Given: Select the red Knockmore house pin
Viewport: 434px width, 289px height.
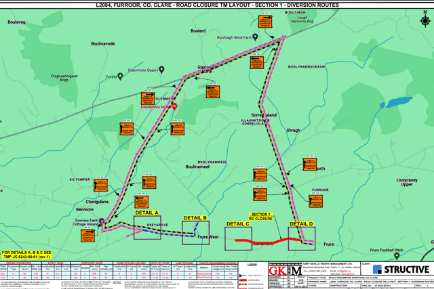Looking at the screenshot, I should 174,106.
